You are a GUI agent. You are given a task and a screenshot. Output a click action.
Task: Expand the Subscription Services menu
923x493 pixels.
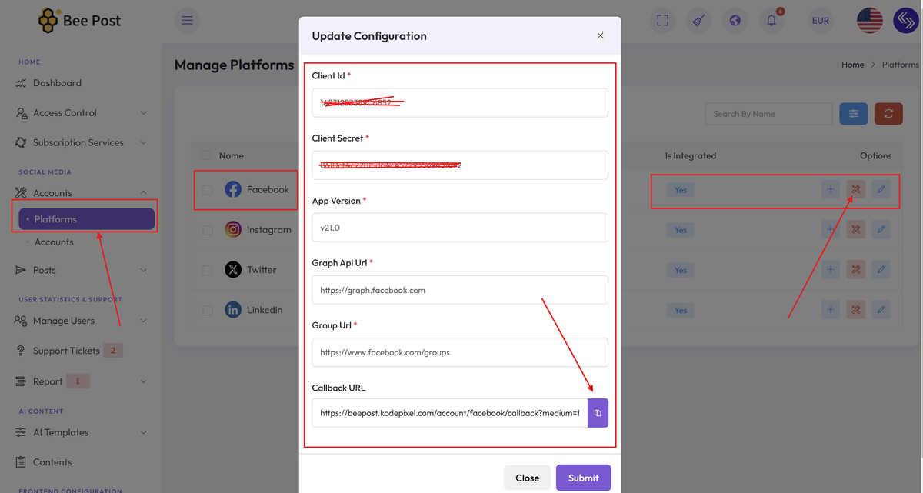(81, 142)
